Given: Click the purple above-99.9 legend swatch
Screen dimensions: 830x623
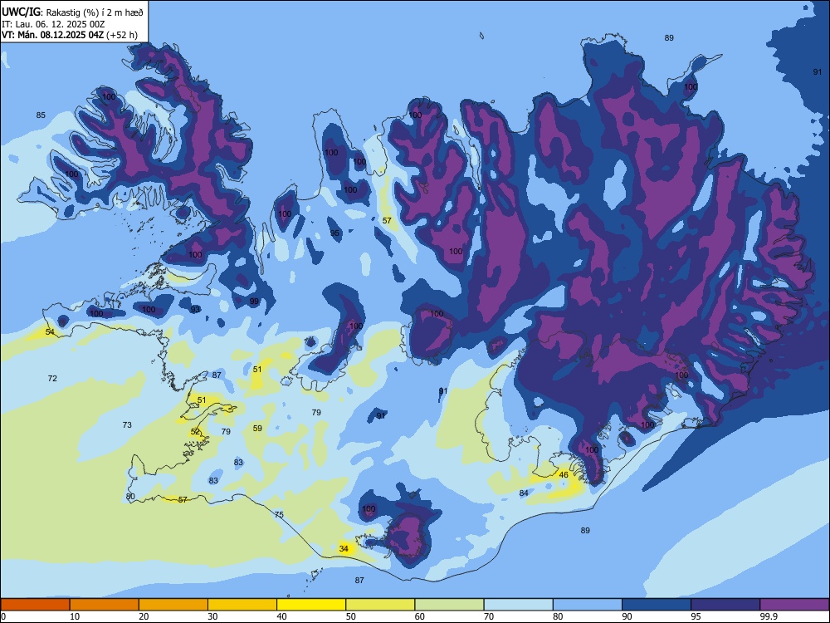Looking at the screenshot, I should pyautogui.click(x=794, y=605).
